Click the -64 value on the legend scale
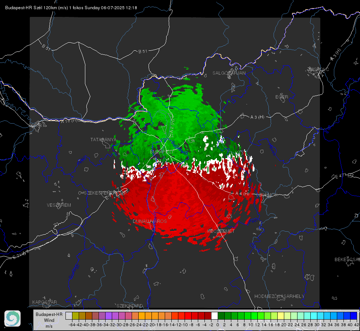Image resolution: width=360 pixels, height=331 pixels. click(72, 325)
